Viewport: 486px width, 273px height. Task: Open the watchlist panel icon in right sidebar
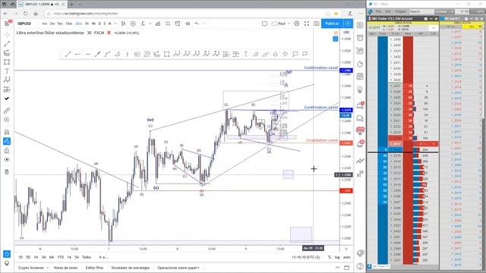point(360,25)
